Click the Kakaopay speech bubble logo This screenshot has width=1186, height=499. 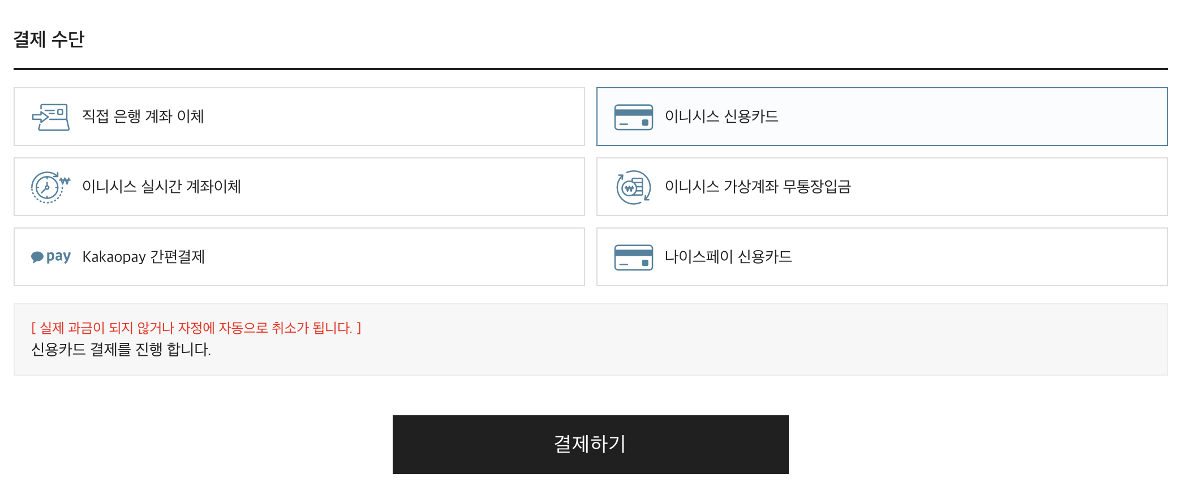(x=37, y=257)
